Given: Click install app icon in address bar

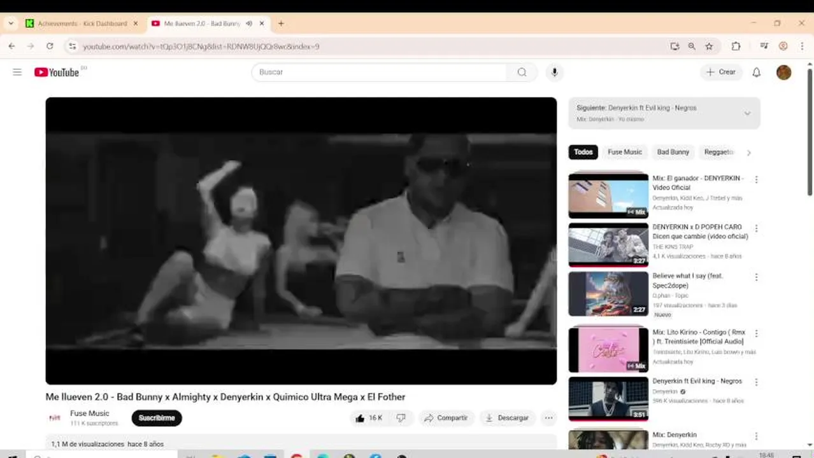Looking at the screenshot, I should click(675, 46).
